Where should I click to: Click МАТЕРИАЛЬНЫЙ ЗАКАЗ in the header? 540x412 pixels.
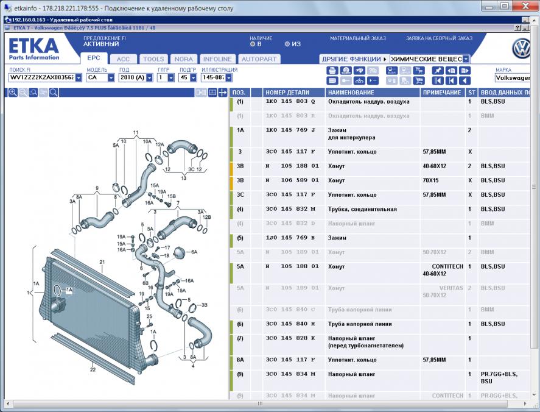pos(358,38)
